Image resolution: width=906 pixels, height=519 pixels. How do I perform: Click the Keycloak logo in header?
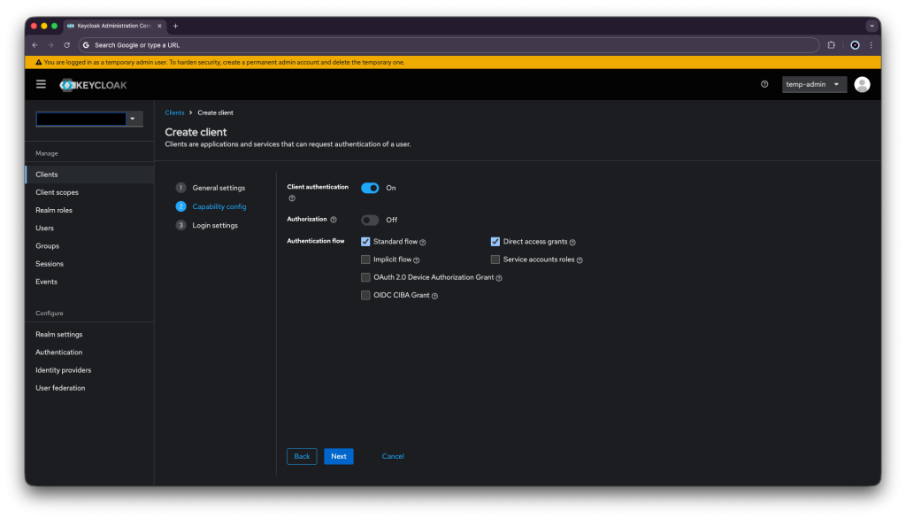(x=93, y=85)
